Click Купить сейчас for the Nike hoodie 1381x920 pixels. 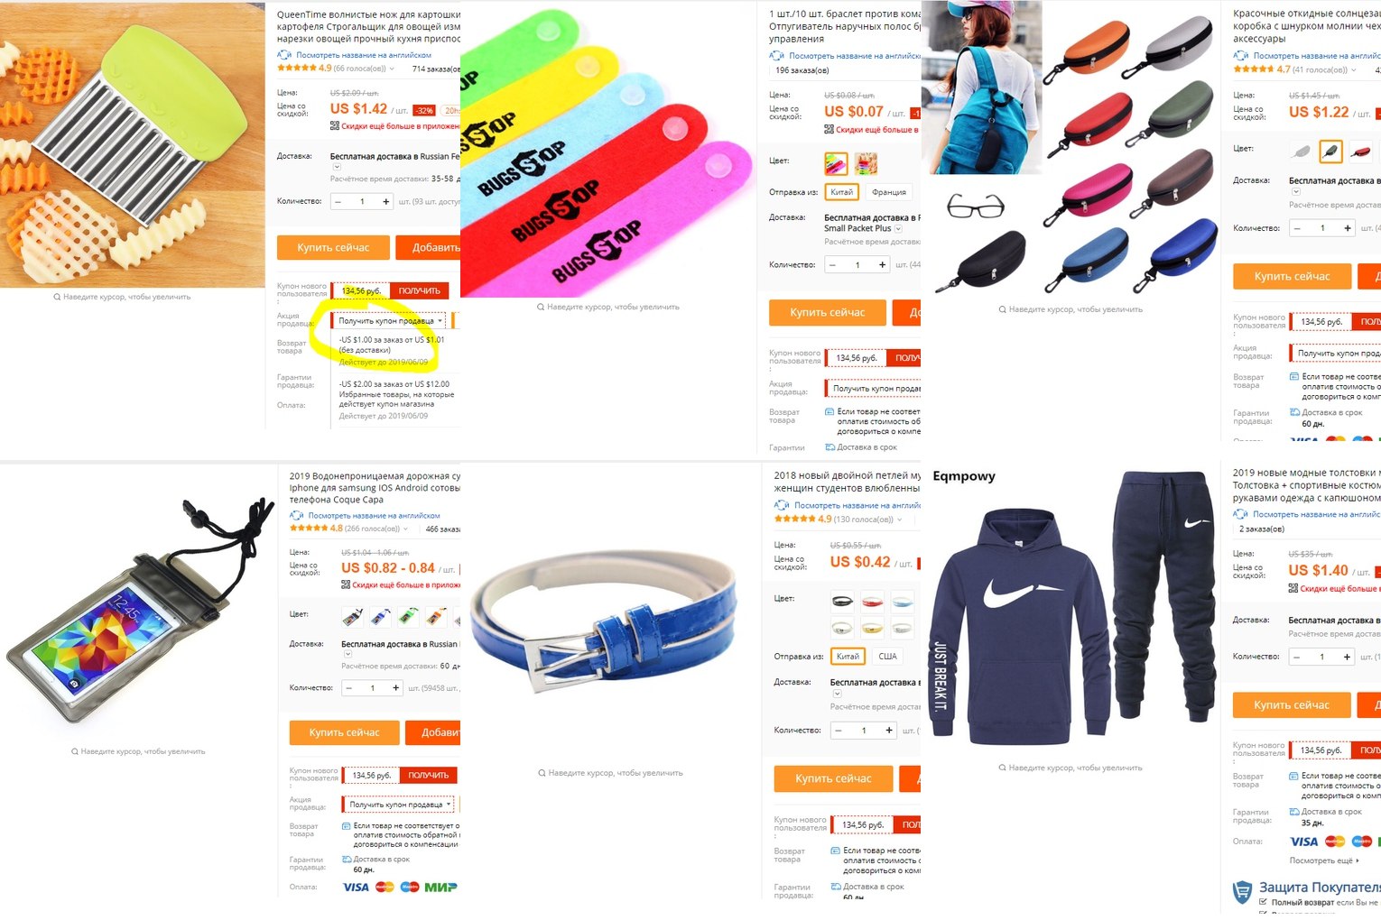coord(1292,705)
